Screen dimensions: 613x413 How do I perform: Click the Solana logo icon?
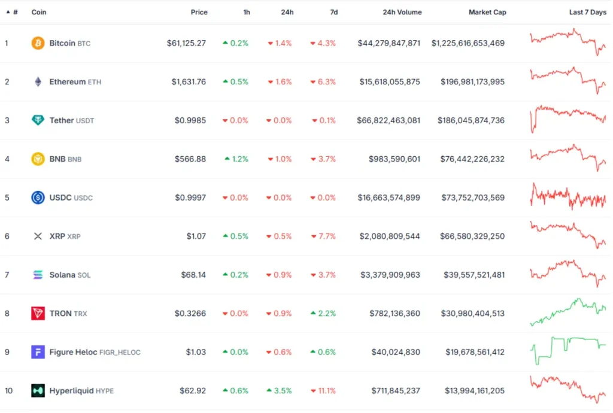[38, 275]
